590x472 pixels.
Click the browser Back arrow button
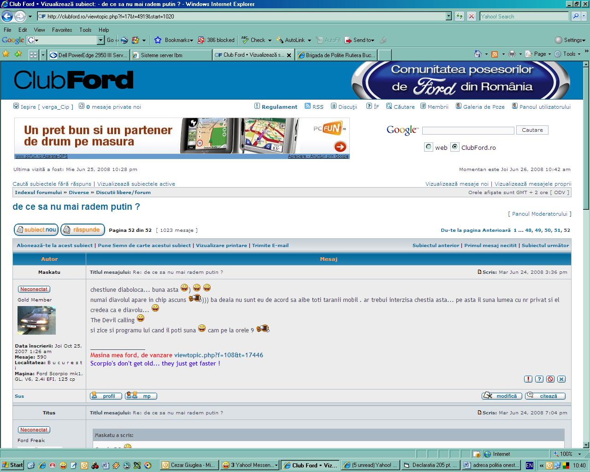7,17
